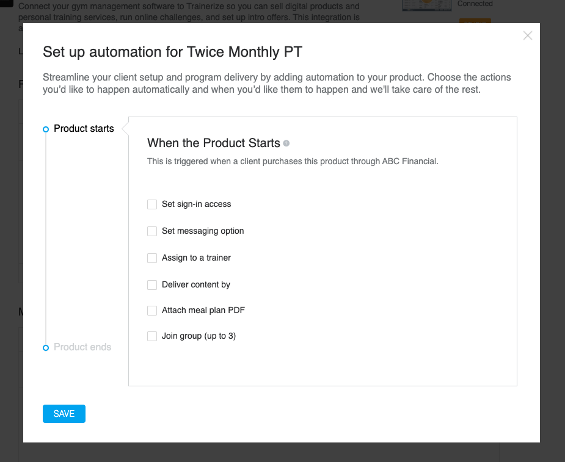Click the orange button under Connected
The image size is (565, 462).
[475, 21]
